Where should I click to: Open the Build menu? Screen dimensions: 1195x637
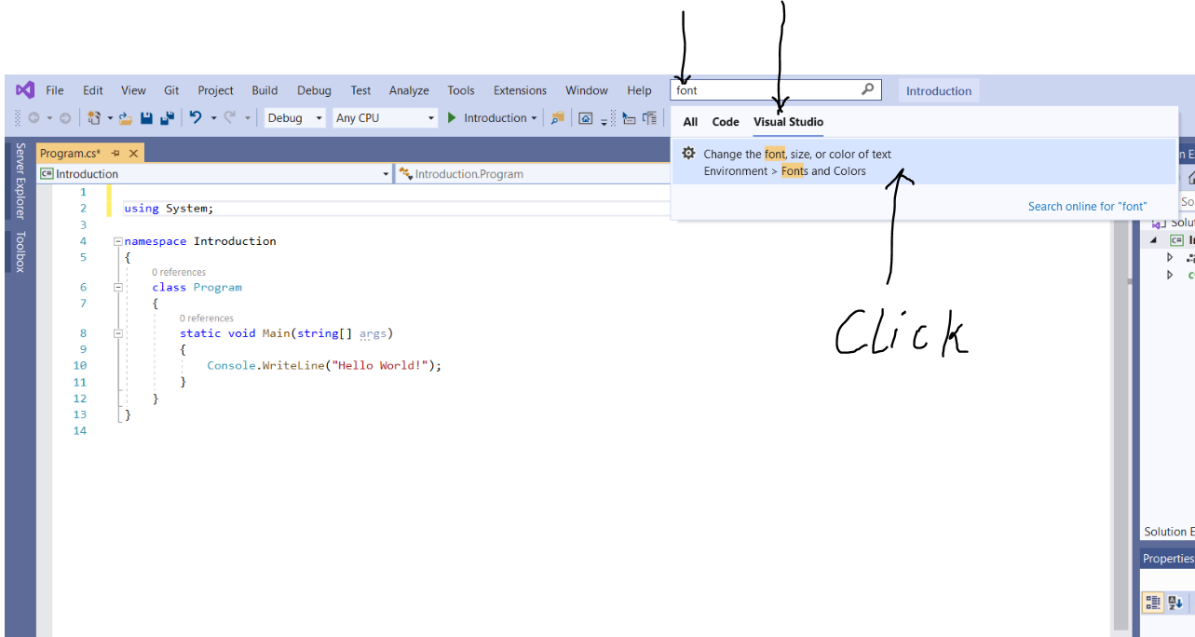coord(265,90)
